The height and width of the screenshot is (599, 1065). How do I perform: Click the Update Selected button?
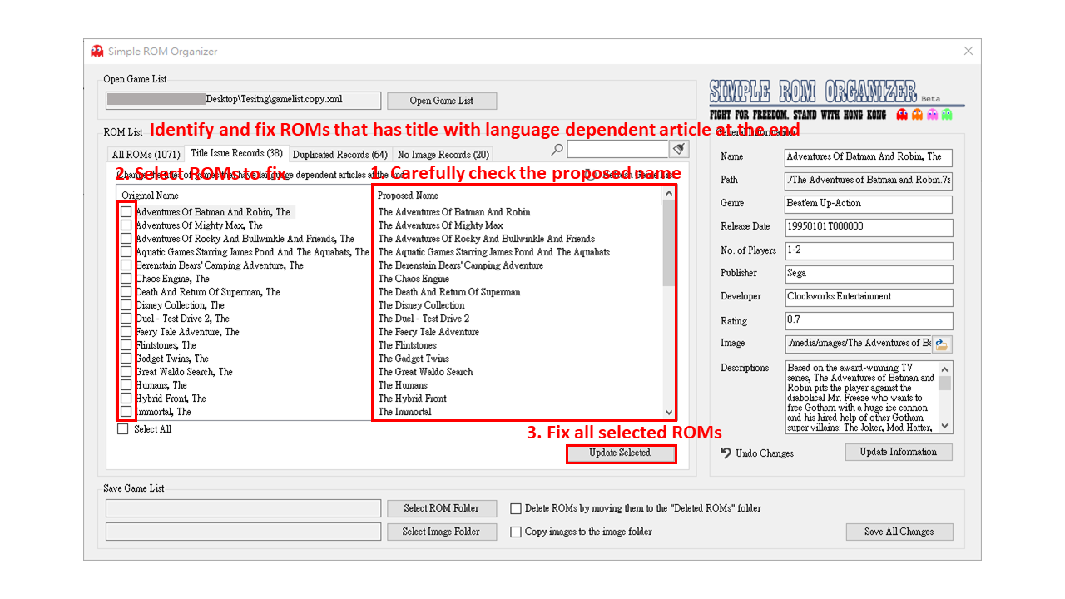(x=620, y=453)
